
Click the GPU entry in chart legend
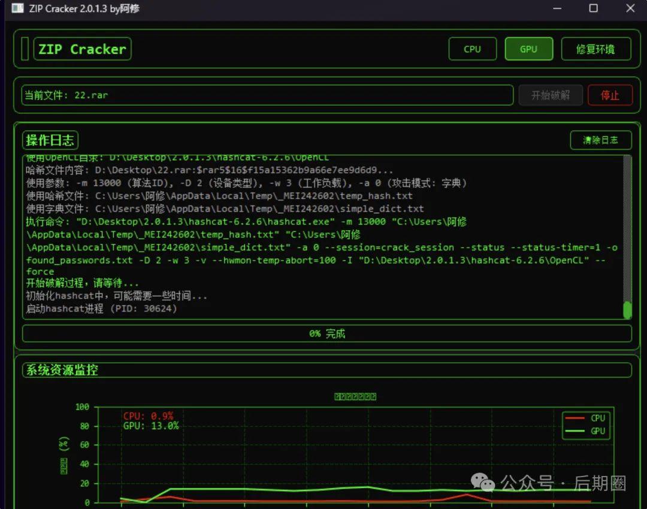[585, 431]
